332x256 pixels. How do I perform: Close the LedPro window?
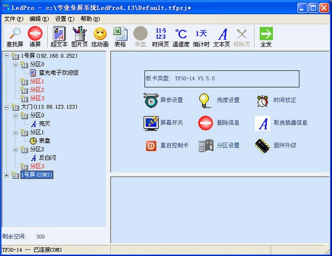click(324, 8)
